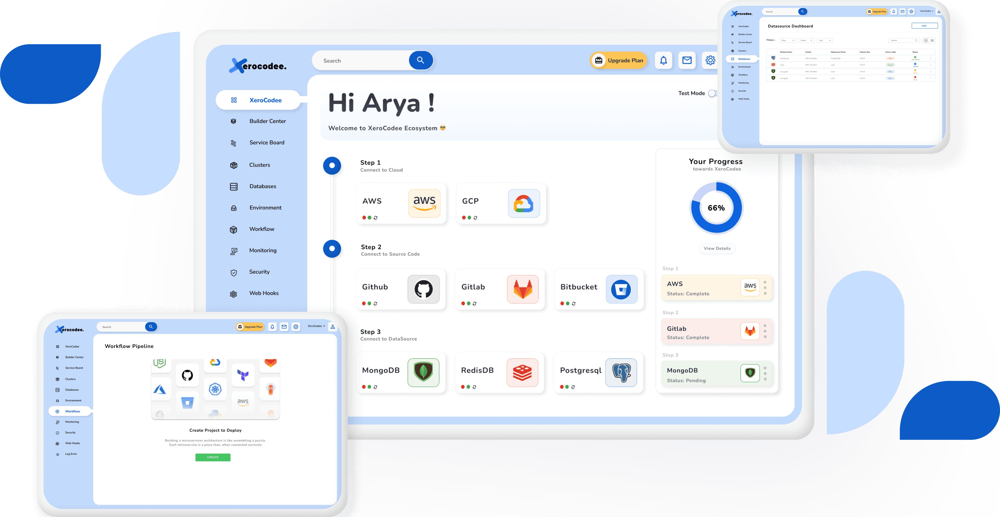The height and width of the screenshot is (517, 1000).
Task: Open three-dot menu on Gitlab progress card
Action: [765, 331]
